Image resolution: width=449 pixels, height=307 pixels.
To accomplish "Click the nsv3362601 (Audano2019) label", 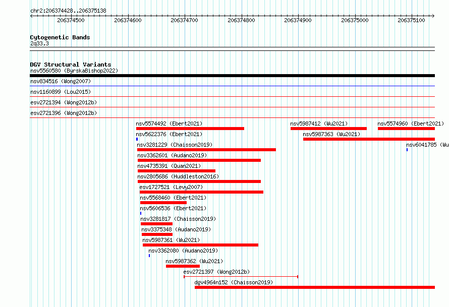I will (x=172, y=155).
